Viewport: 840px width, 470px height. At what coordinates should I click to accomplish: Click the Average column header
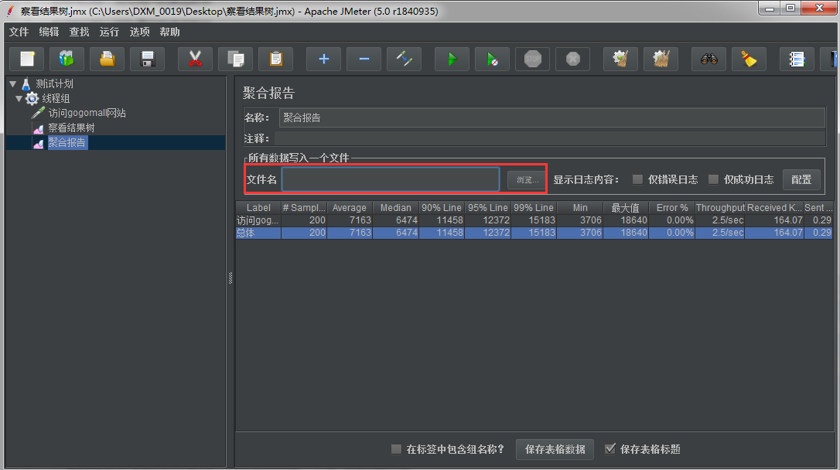pos(350,208)
